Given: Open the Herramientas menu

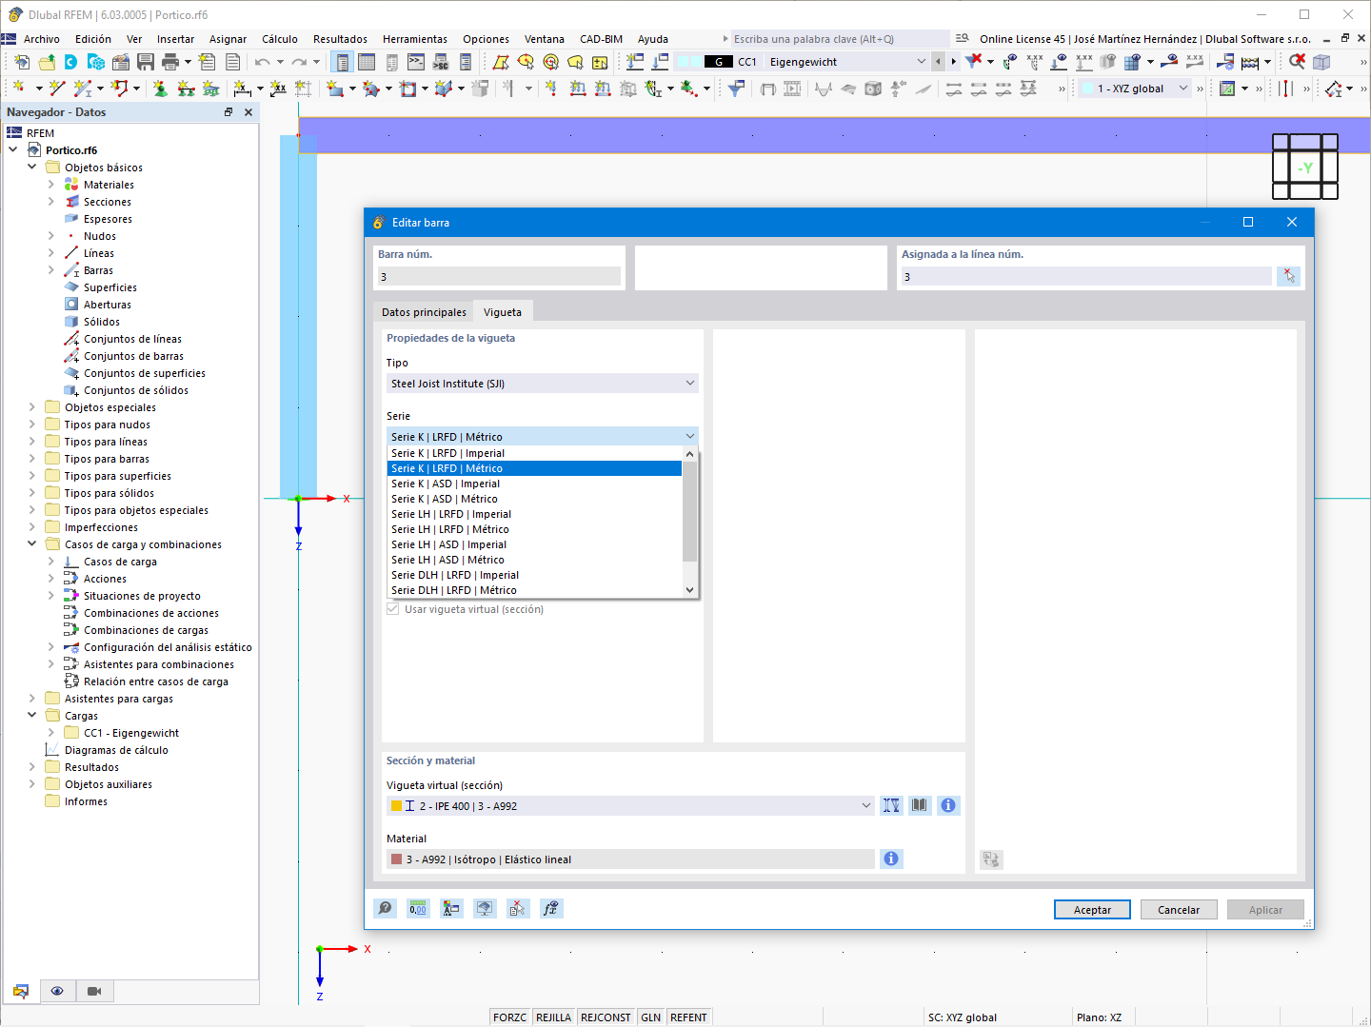Looking at the screenshot, I should [x=415, y=39].
